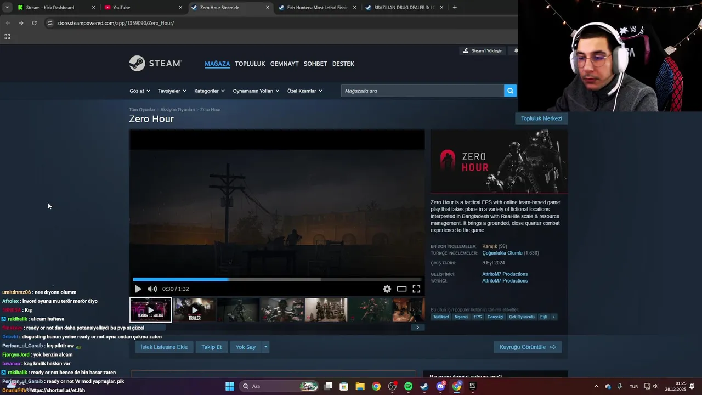Open Discord from the taskbar
The width and height of the screenshot is (702, 395).
(440, 386)
